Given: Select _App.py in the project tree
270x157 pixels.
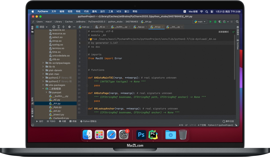Looking at the screenshot, I should pos(56,107).
